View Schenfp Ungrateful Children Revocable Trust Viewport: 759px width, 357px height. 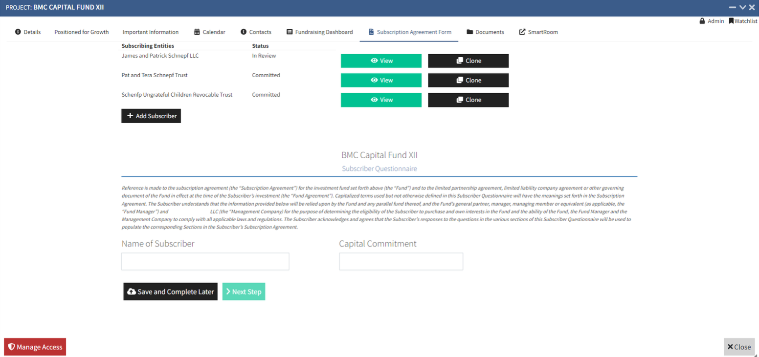pos(381,100)
